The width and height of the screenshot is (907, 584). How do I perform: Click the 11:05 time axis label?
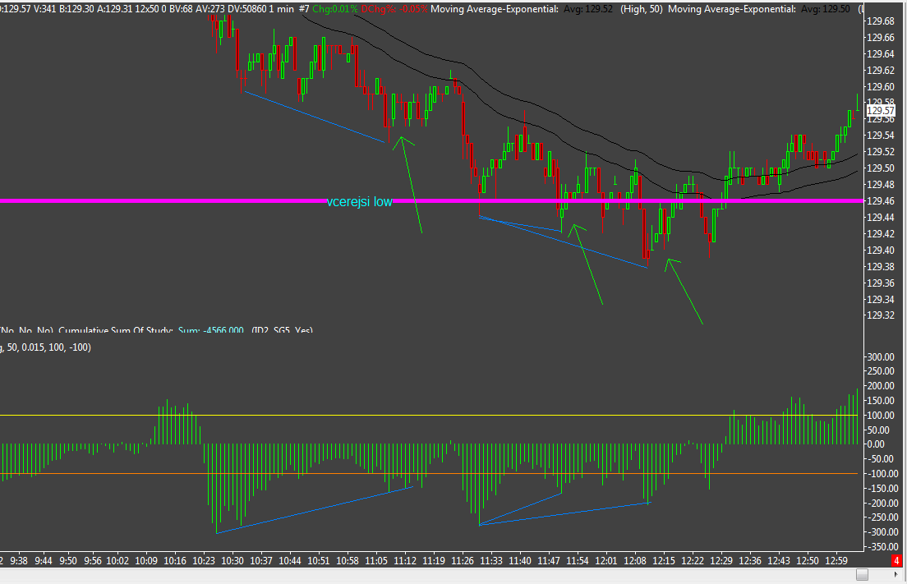coord(376,561)
